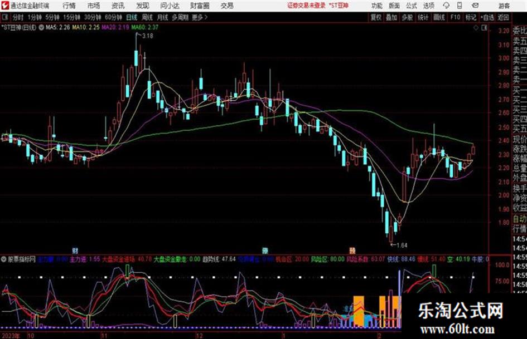Select the 日线 daily chart tab
Image resolution: width=527 pixels, height=339 pixels.
coord(132,17)
